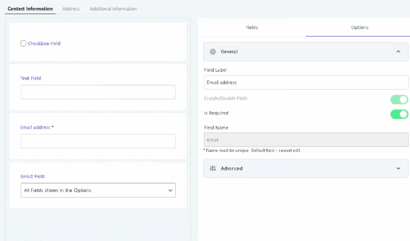The height and width of the screenshot is (241, 410).
Task: Collapse General section with up chevron
Action: point(398,51)
